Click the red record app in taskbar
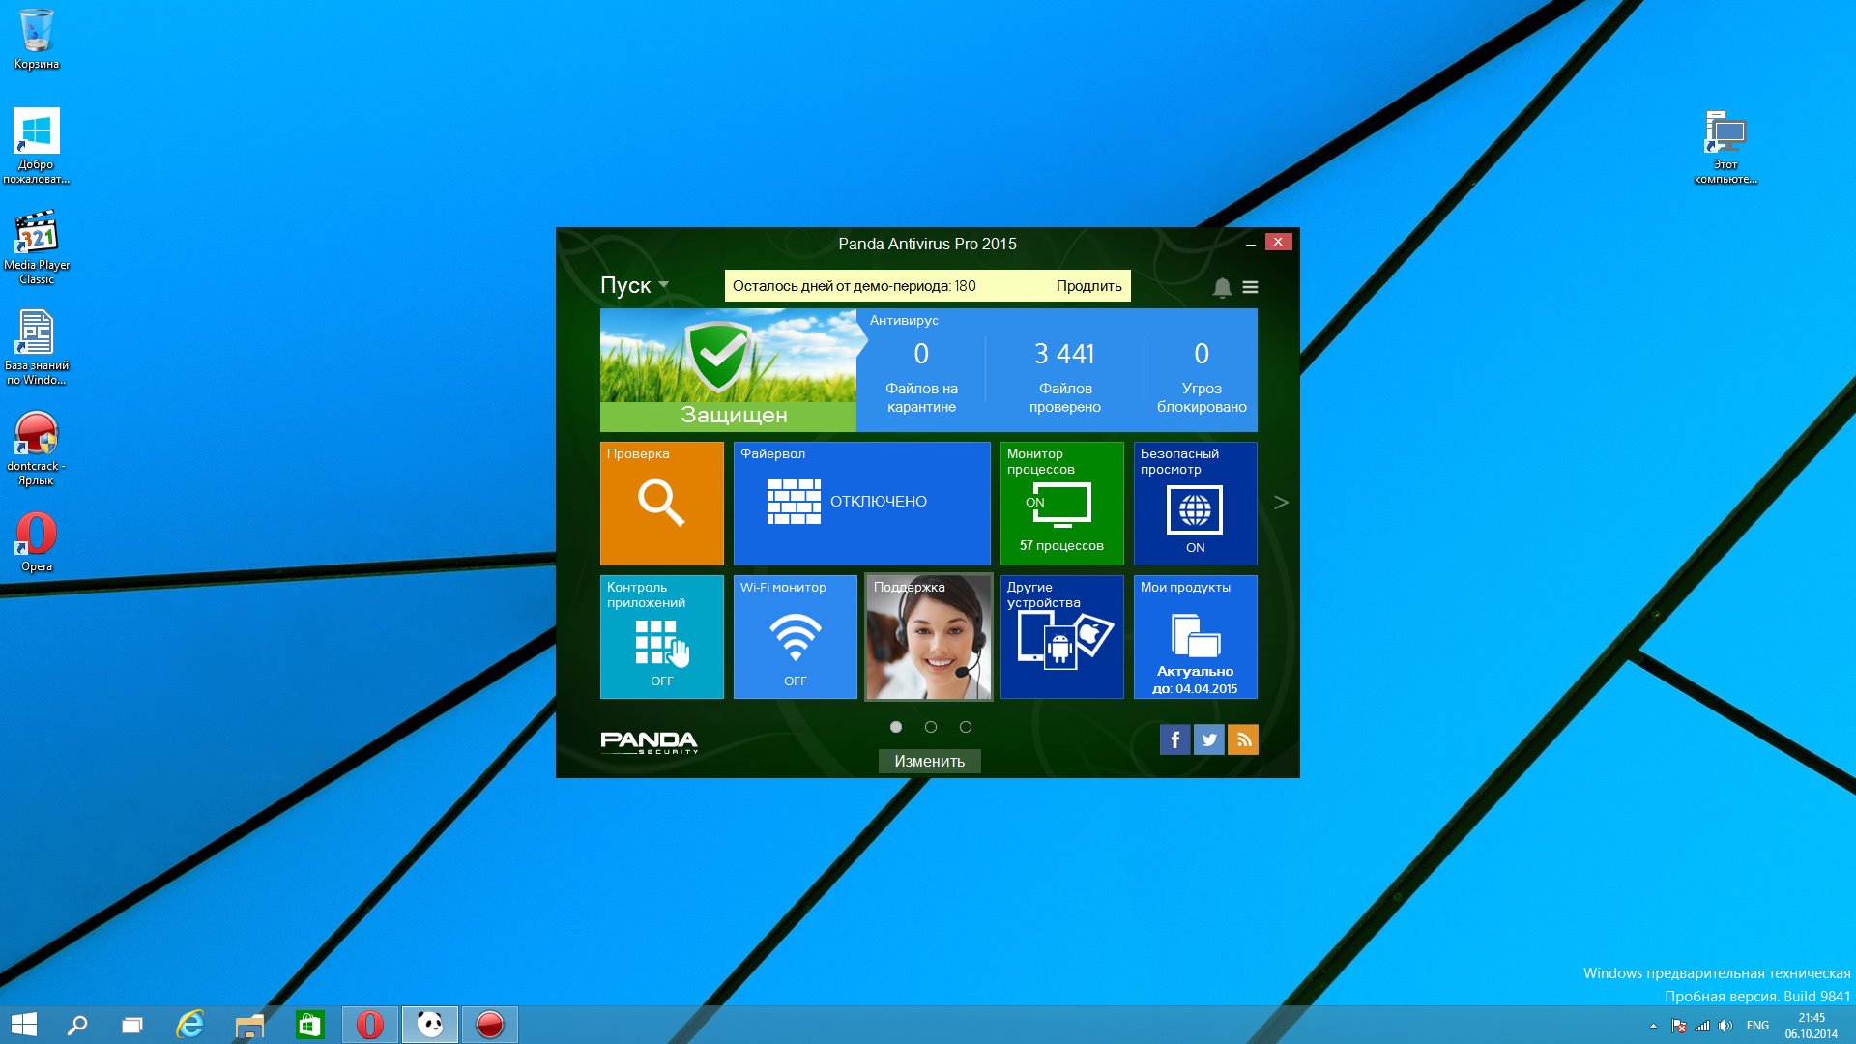Viewport: 1856px width, 1044px height. pos(490,1025)
